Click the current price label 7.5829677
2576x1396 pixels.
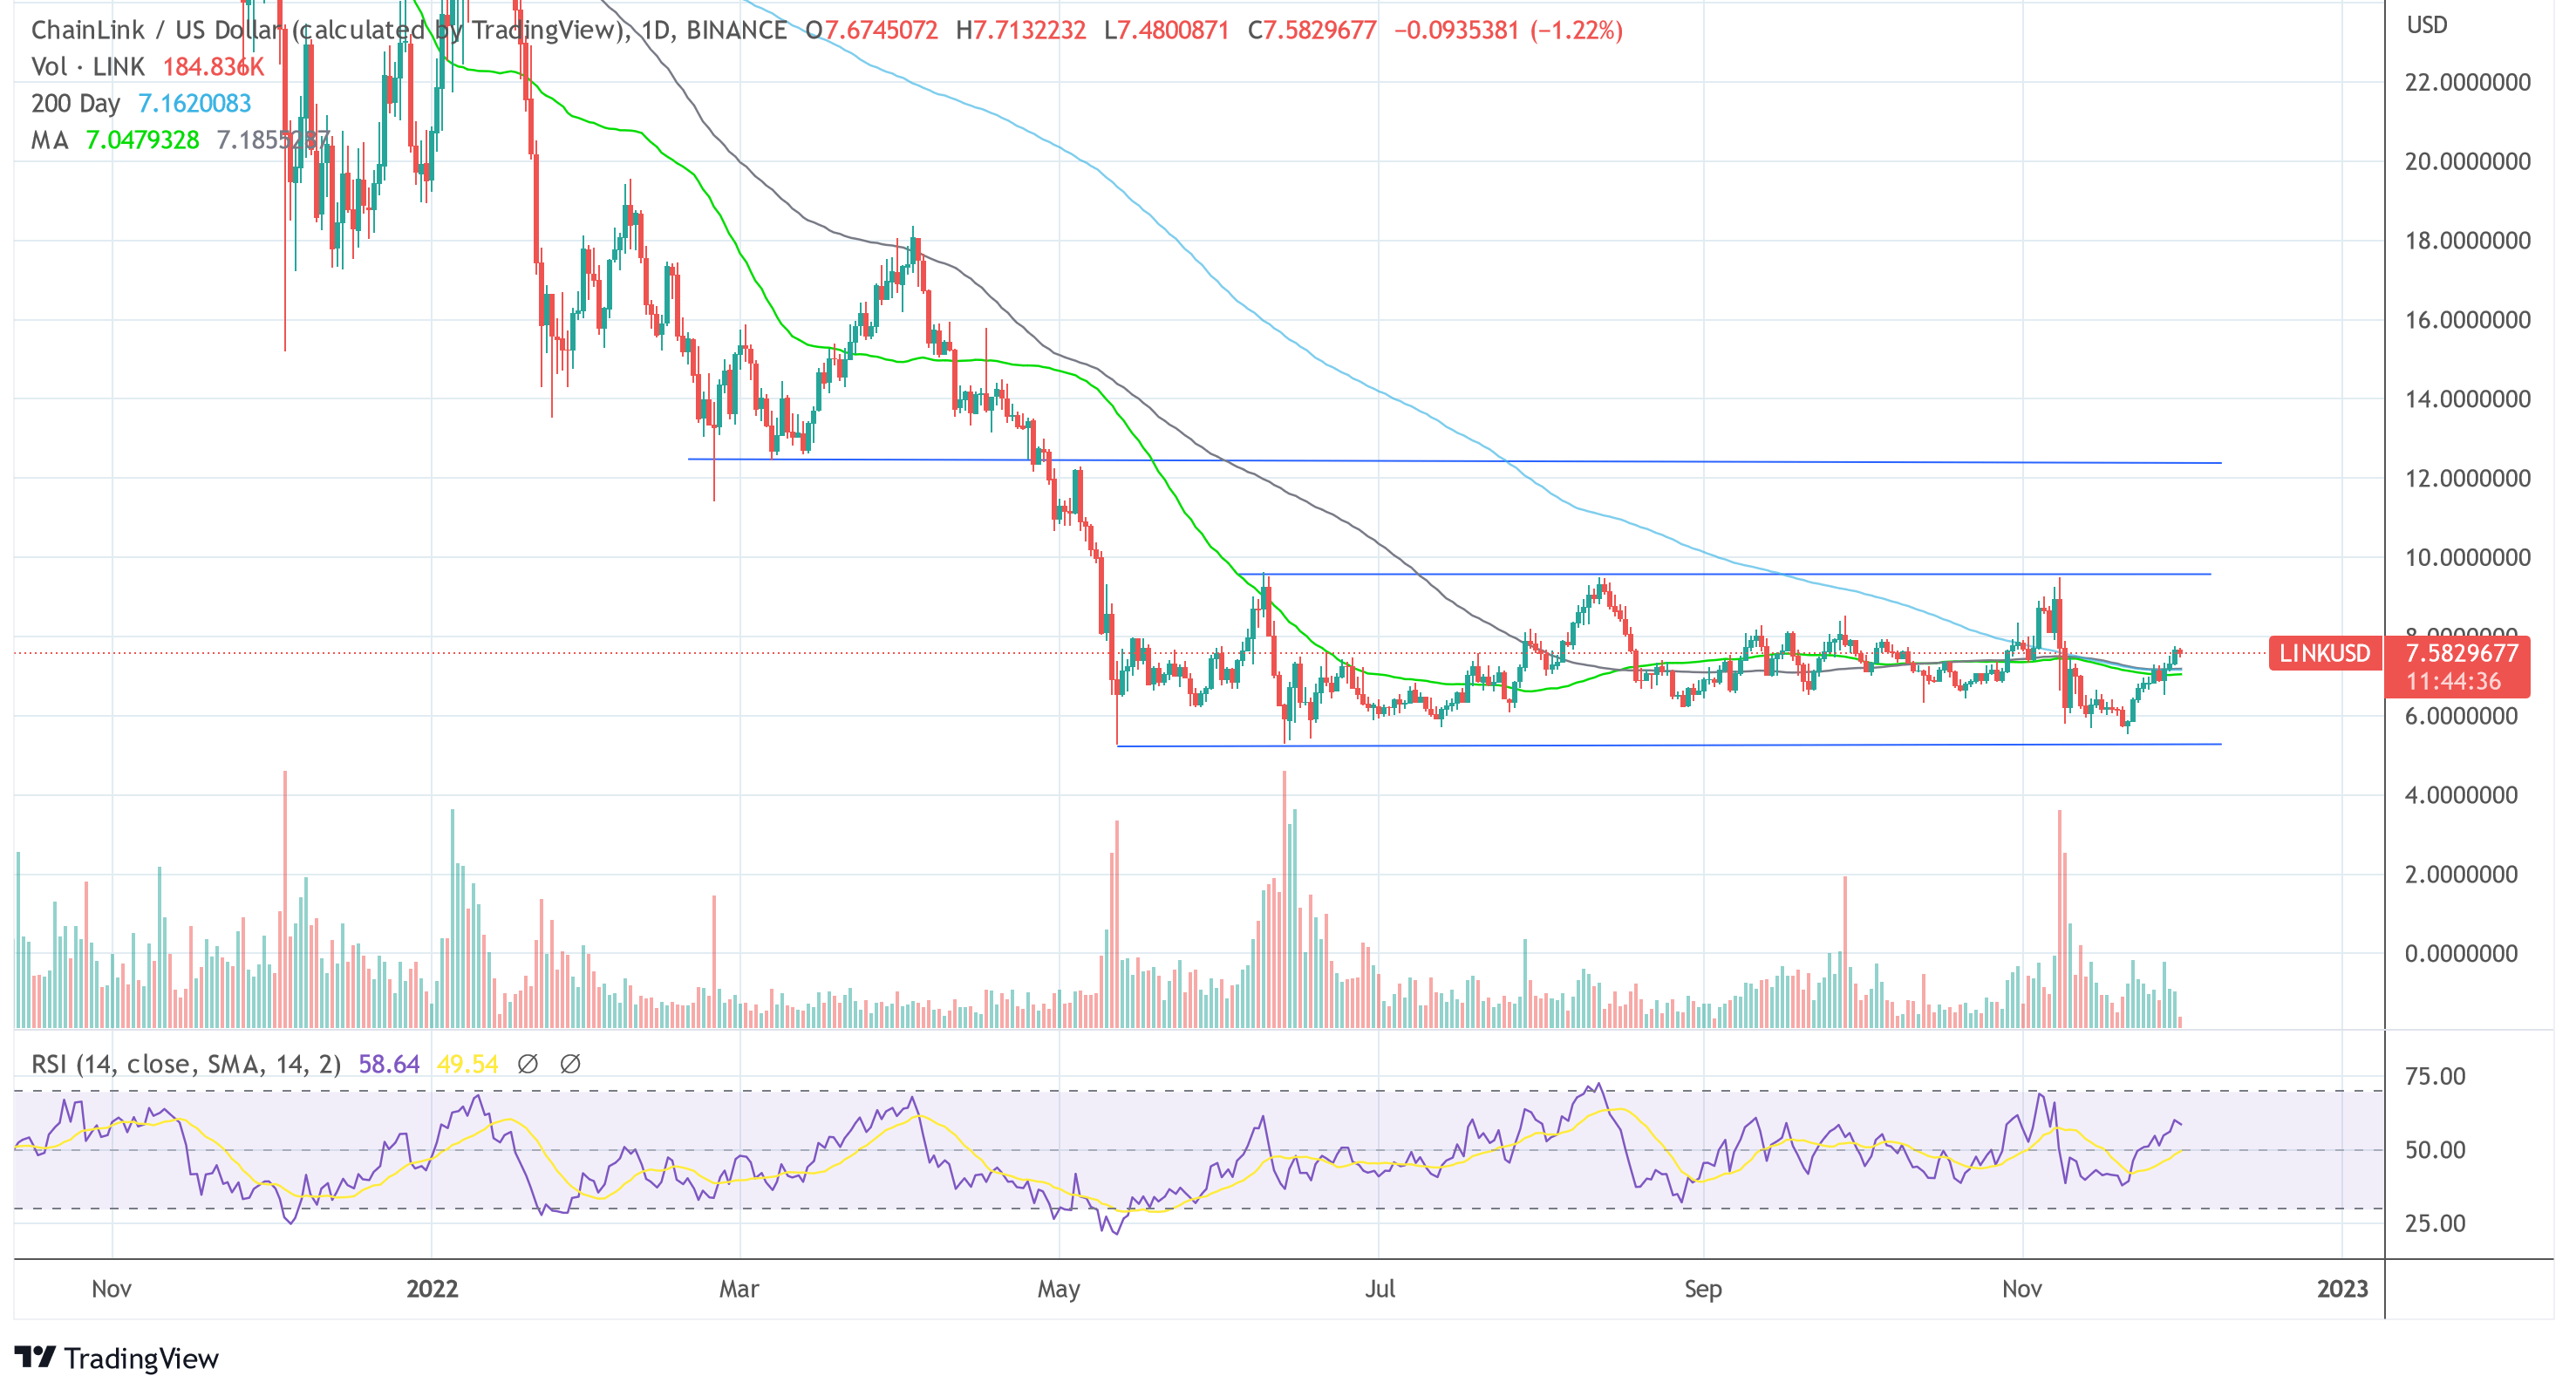(x=2461, y=653)
